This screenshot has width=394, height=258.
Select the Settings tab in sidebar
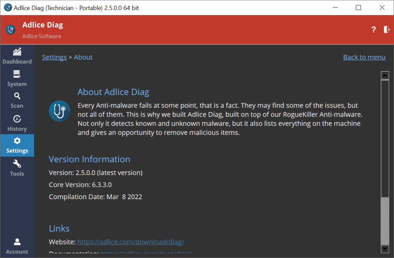pos(17,145)
